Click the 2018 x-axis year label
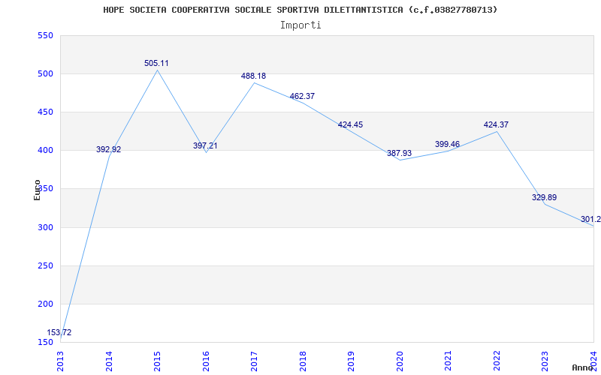The image size is (601, 375). point(303,361)
